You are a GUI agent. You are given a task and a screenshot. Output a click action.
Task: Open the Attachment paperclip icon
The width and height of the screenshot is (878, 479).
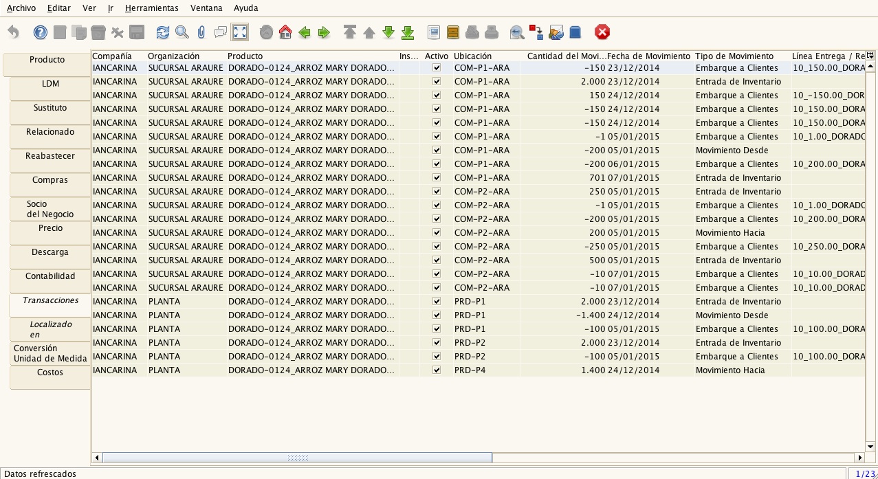(x=201, y=32)
